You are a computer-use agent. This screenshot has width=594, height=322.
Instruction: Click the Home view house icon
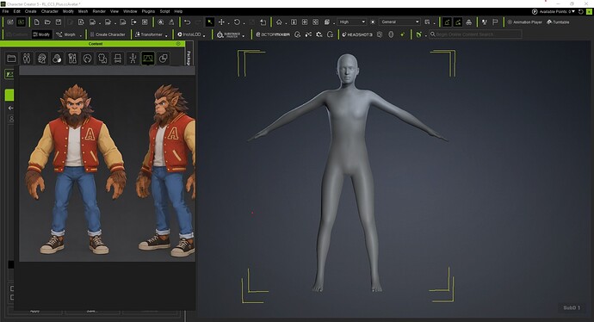pyautogui.click(x=279, y=22)
